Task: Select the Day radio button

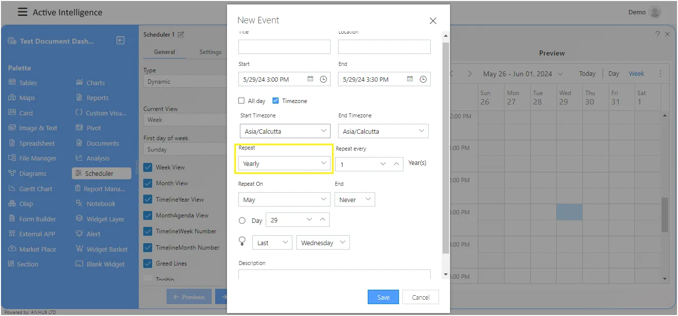Action: [x=242, y=220]
